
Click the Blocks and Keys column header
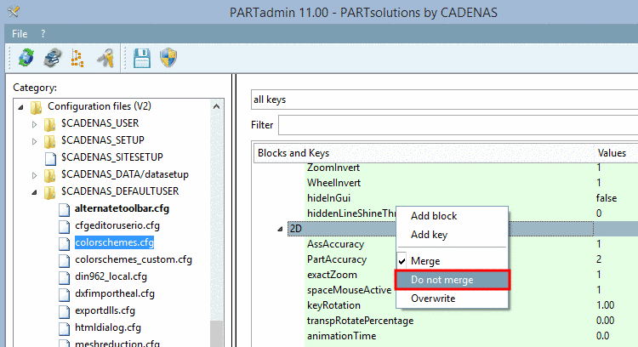point(423,153)
